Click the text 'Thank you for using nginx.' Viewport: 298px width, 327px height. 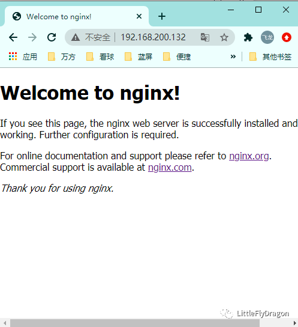57,189
